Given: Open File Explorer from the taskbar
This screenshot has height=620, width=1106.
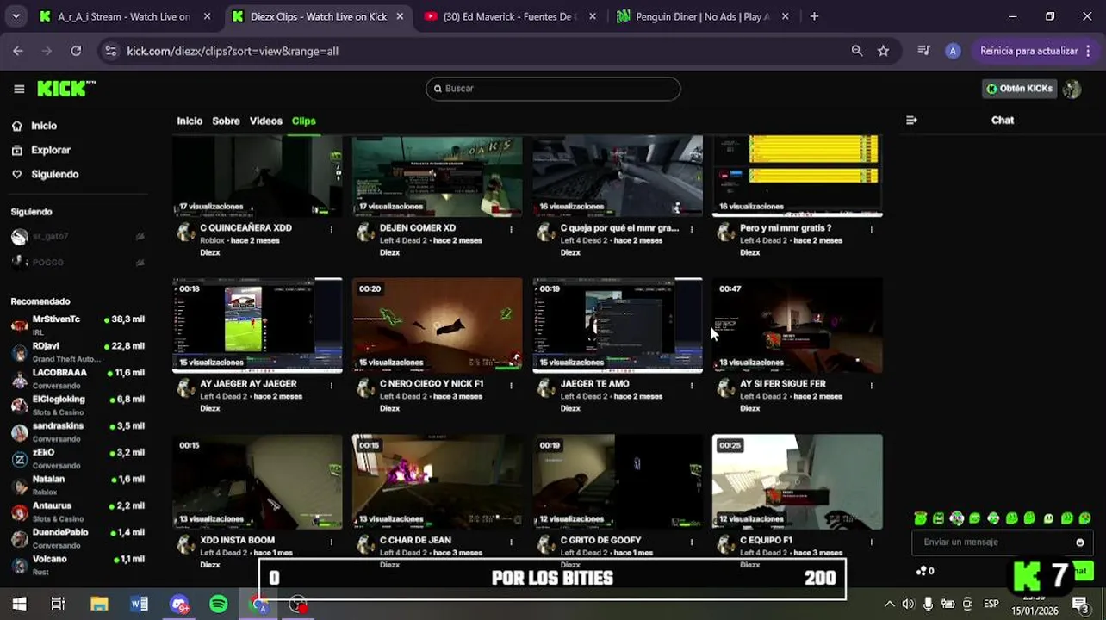Looking at the screenshot, I should point(99,604).
